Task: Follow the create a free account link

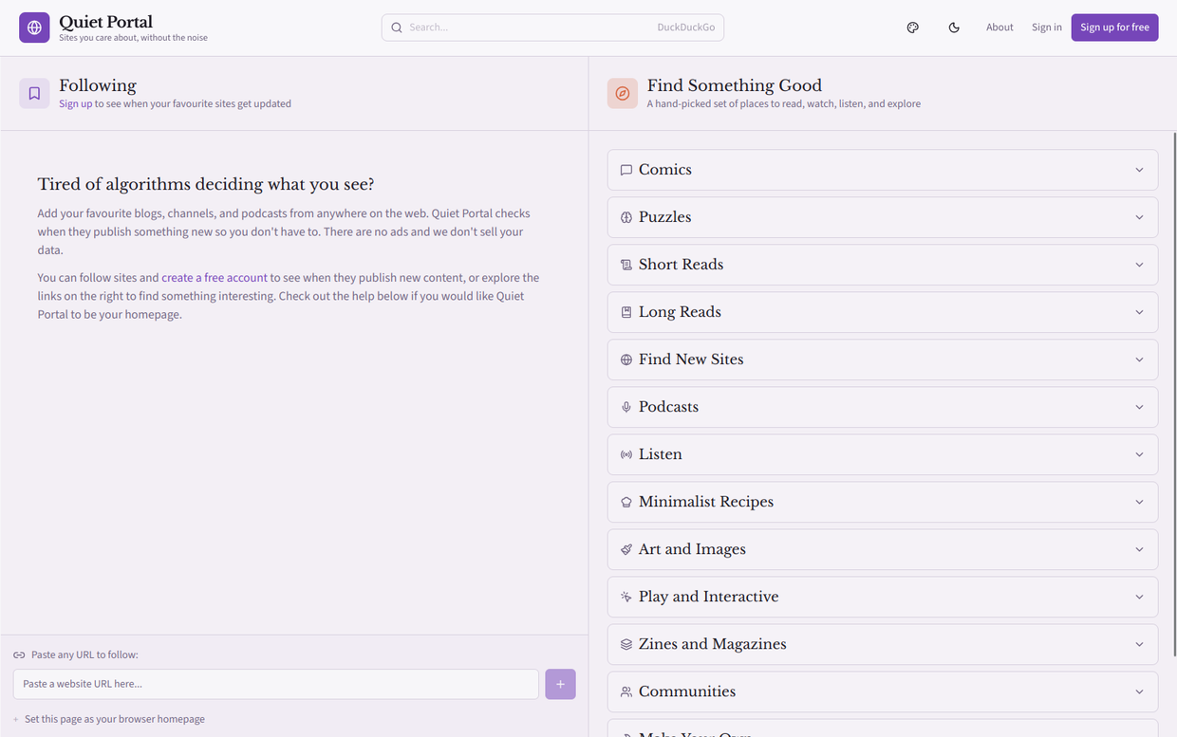Action: click(x=214, y=278)
